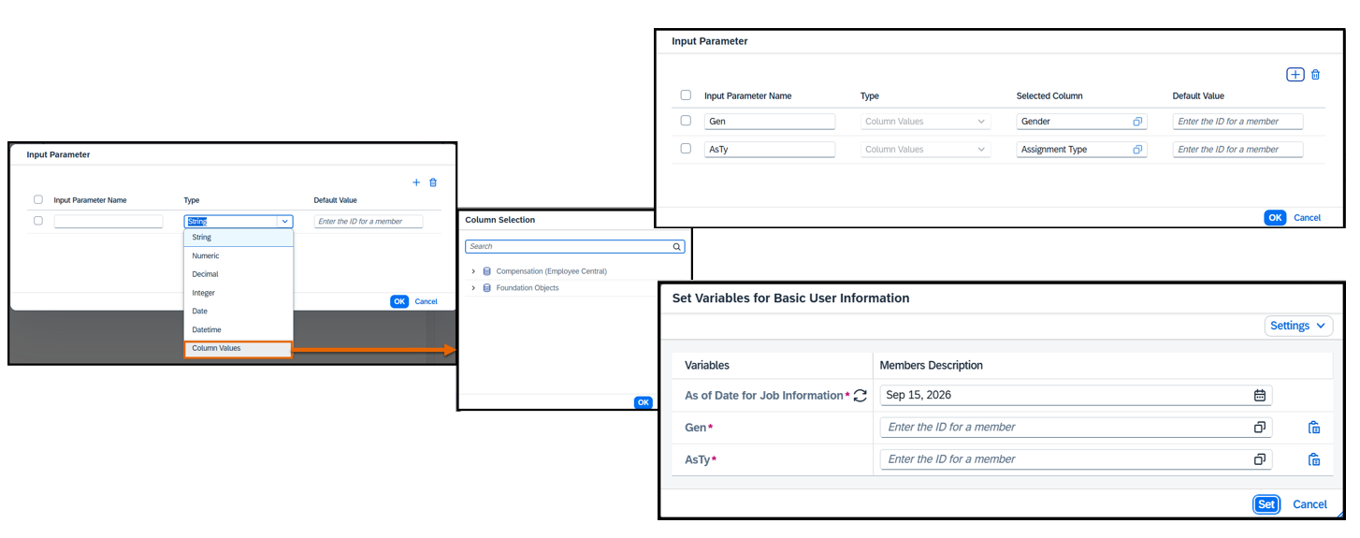Choose Datetime from type list

tap(239, 329)
